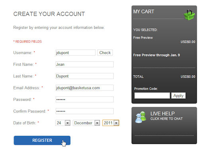The height and width of the screenshot is (149, 198).
Task: Click the Live Help heading text
Action: [x=163, y=113]
